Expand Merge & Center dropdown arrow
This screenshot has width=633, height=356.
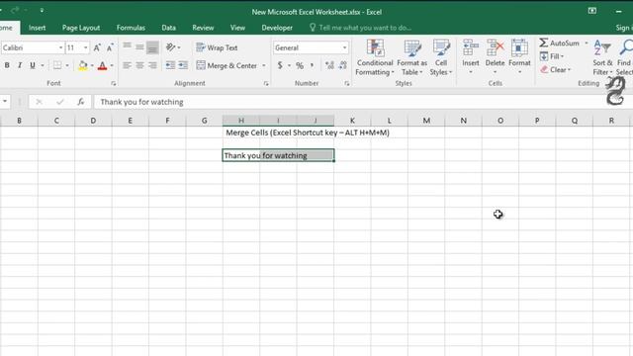tap(264, 65)
